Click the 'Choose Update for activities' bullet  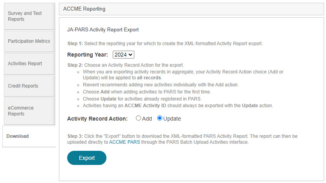(x=142, y=99)
